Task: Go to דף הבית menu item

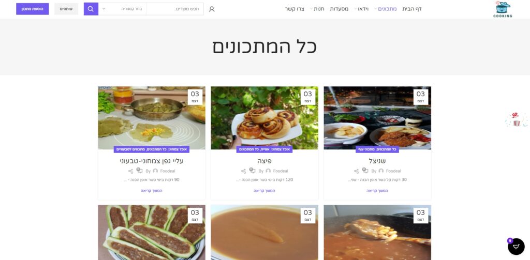Action: tap(411, 9)
